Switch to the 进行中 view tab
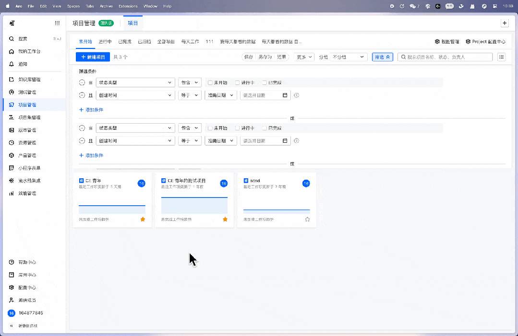This screenshot has width=518, height=336. tap(105, 42)
